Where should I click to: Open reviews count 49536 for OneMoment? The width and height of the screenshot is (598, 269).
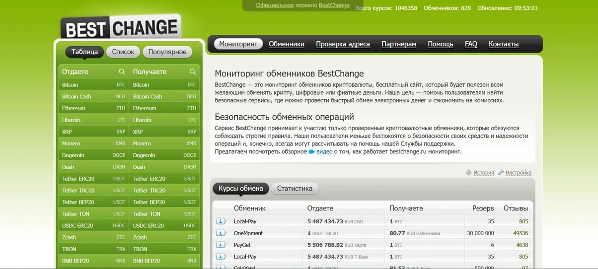click(521, 233)
